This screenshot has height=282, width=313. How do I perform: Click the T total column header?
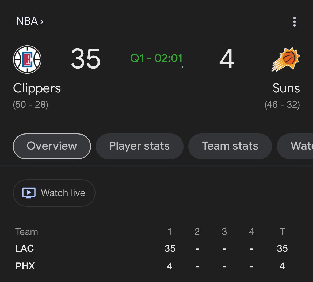pos(282,232)
